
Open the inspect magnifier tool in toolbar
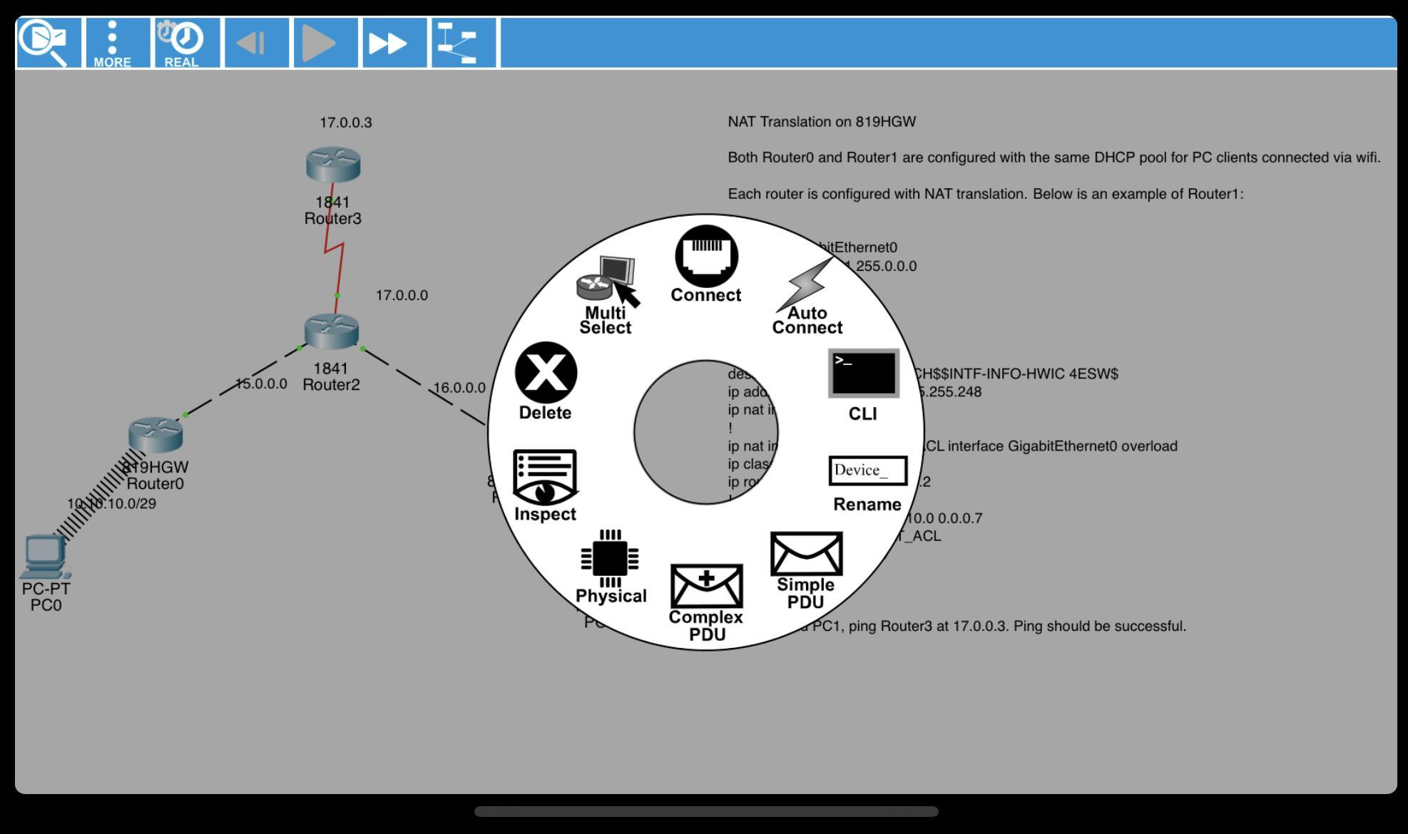[49, 43]
